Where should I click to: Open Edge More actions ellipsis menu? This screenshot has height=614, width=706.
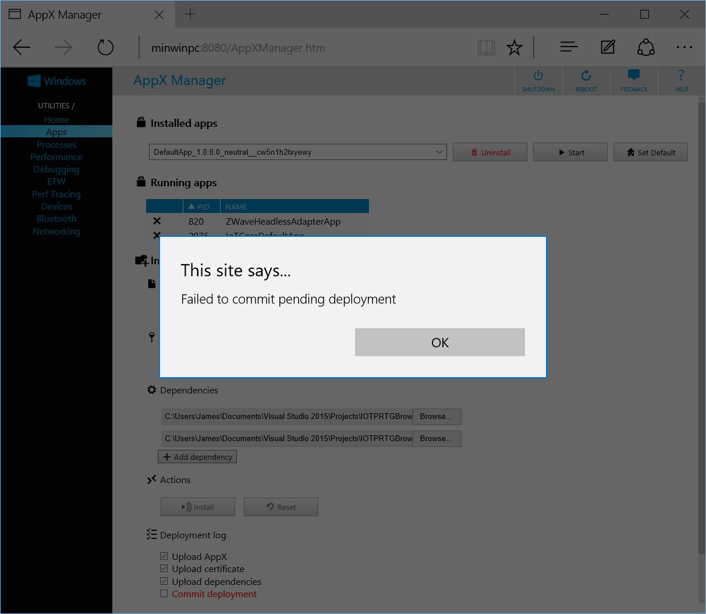(684, 47)
